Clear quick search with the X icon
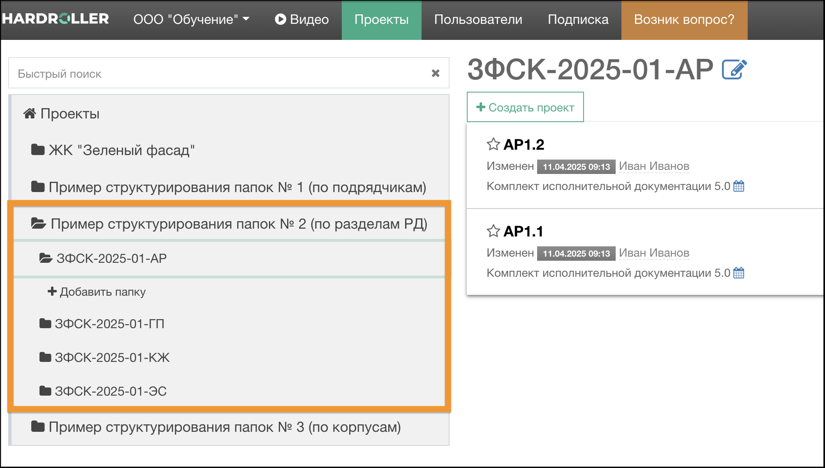825x468 pixels. coord(436,74)
